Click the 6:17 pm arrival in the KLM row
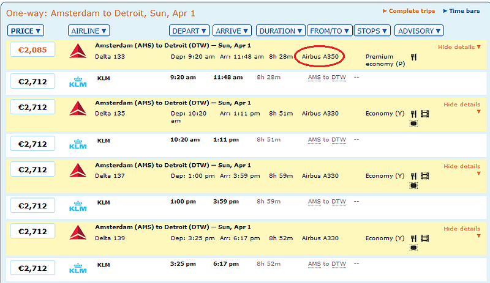490x283 pixels. coord(226,264)
